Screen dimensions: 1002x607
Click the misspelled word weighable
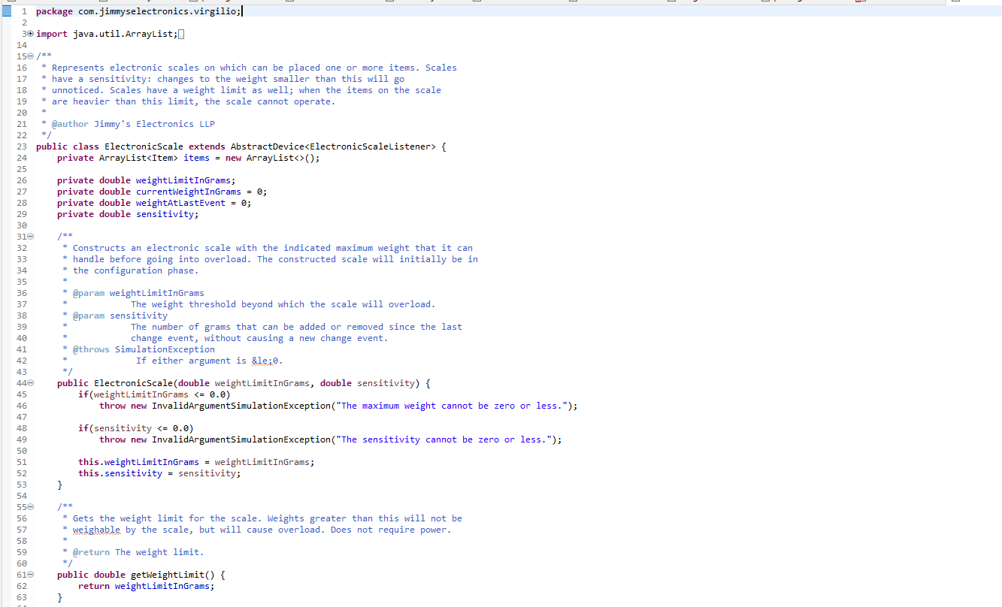[x=96, y=529]
